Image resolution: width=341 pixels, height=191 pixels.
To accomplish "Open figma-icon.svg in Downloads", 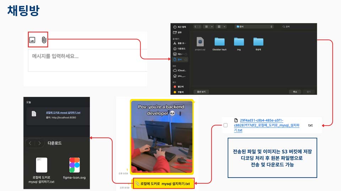I will click(75, 165).
